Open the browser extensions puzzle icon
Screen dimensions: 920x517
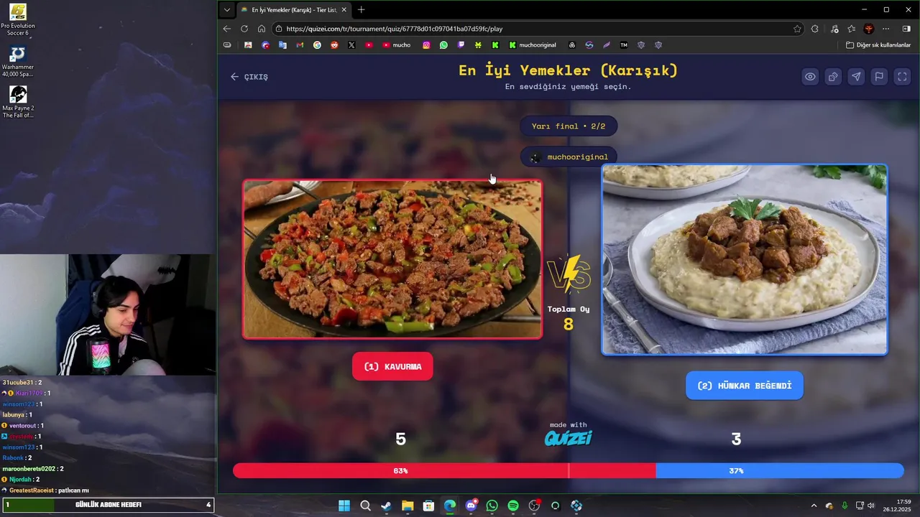[x=814, y=29]
